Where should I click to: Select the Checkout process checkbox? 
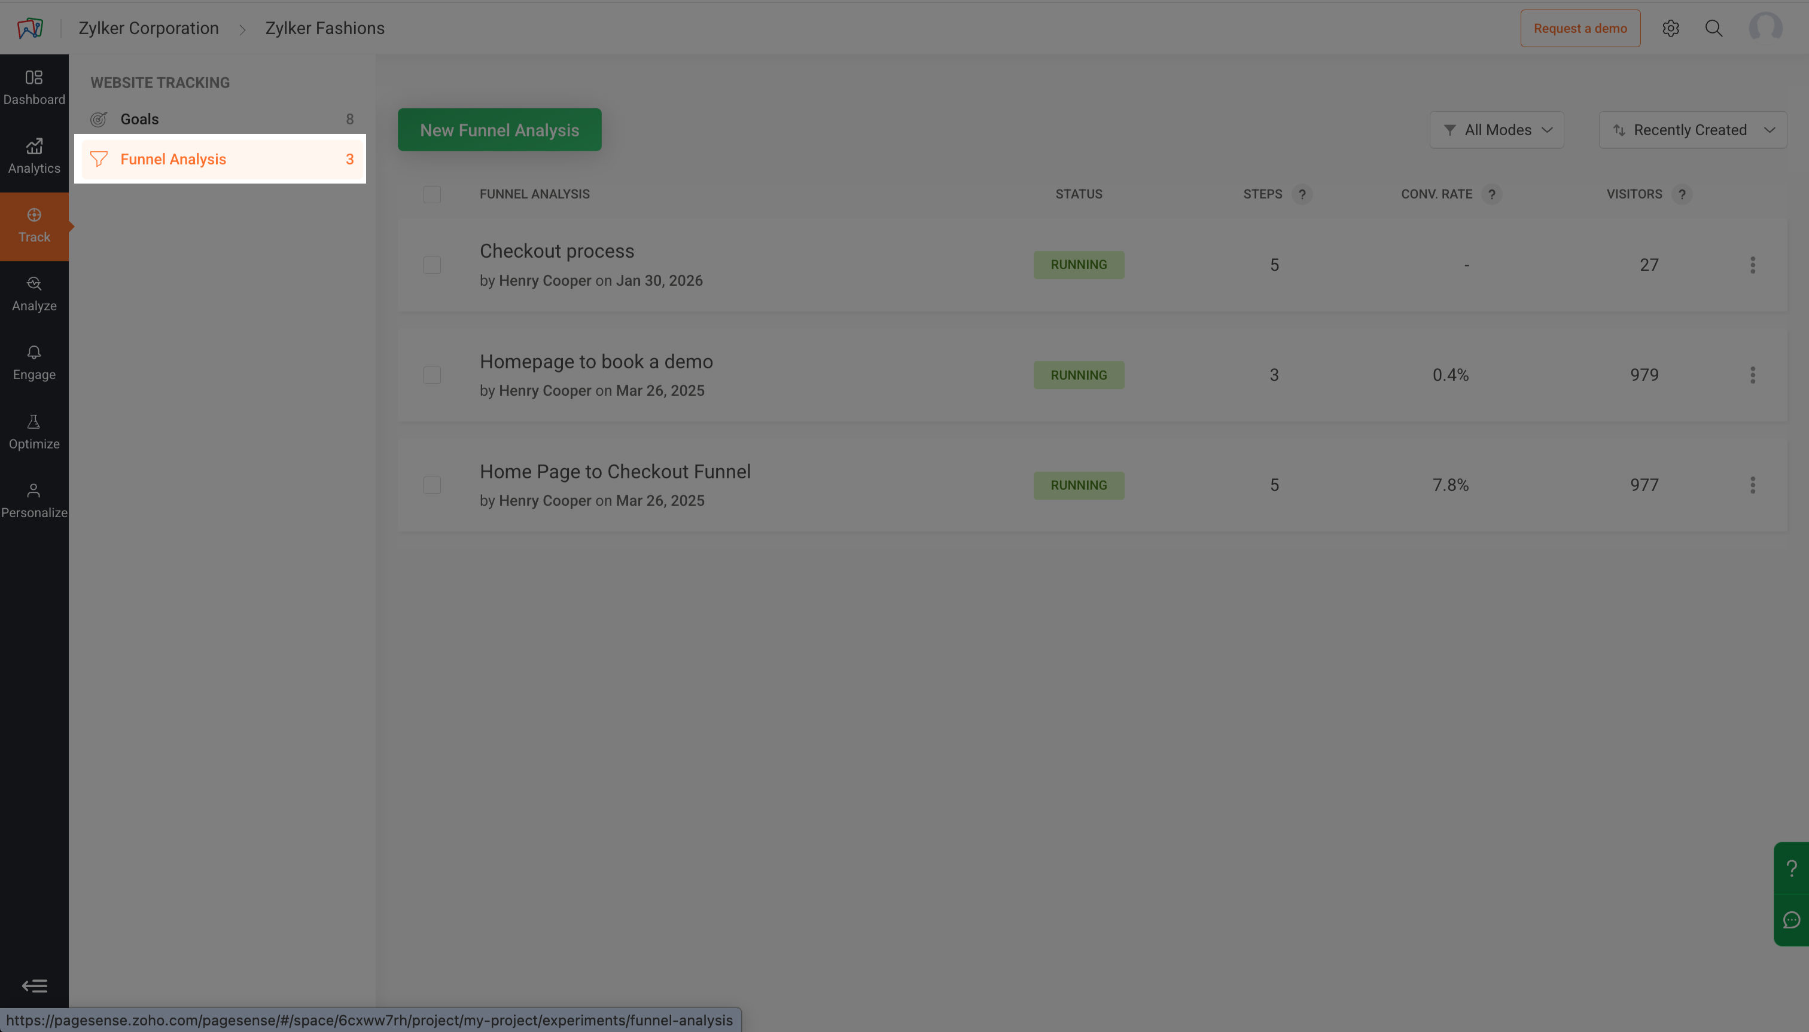click(432, 265)
